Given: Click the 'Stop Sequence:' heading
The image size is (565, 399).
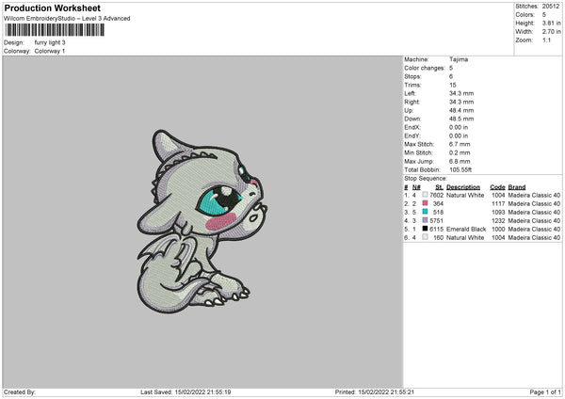Looking at the screenshot, I should click(426, 179).
